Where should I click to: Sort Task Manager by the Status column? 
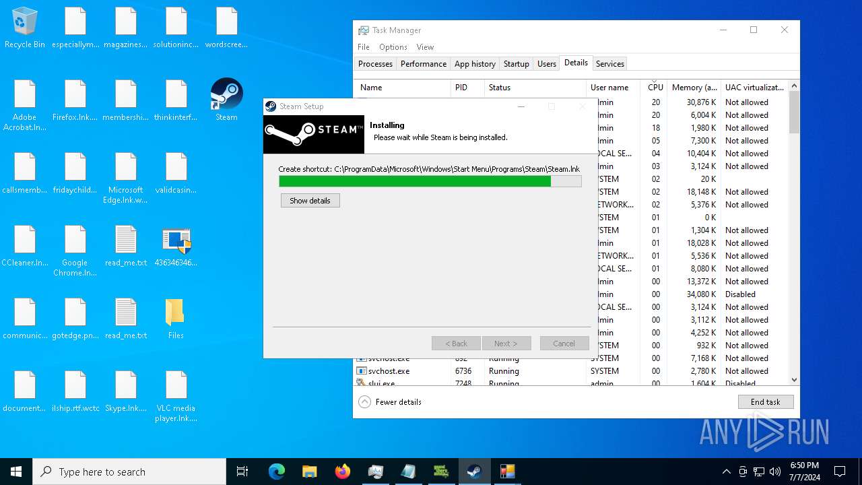pyautogui.click(x=535, y=88)
